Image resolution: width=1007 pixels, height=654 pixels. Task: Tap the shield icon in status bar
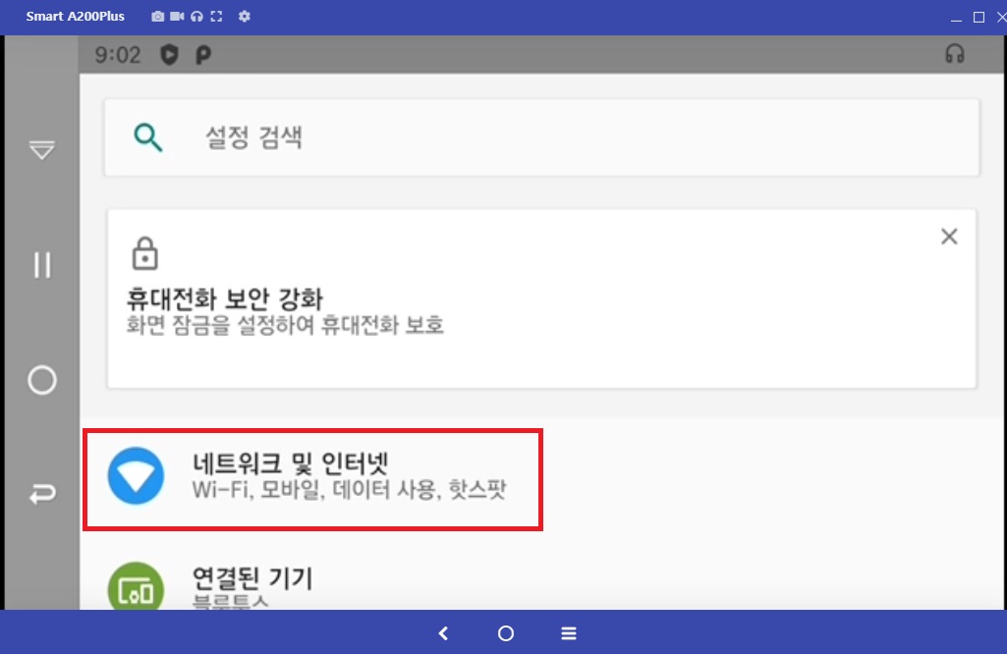pyautogui.click(x=169, y=55)
